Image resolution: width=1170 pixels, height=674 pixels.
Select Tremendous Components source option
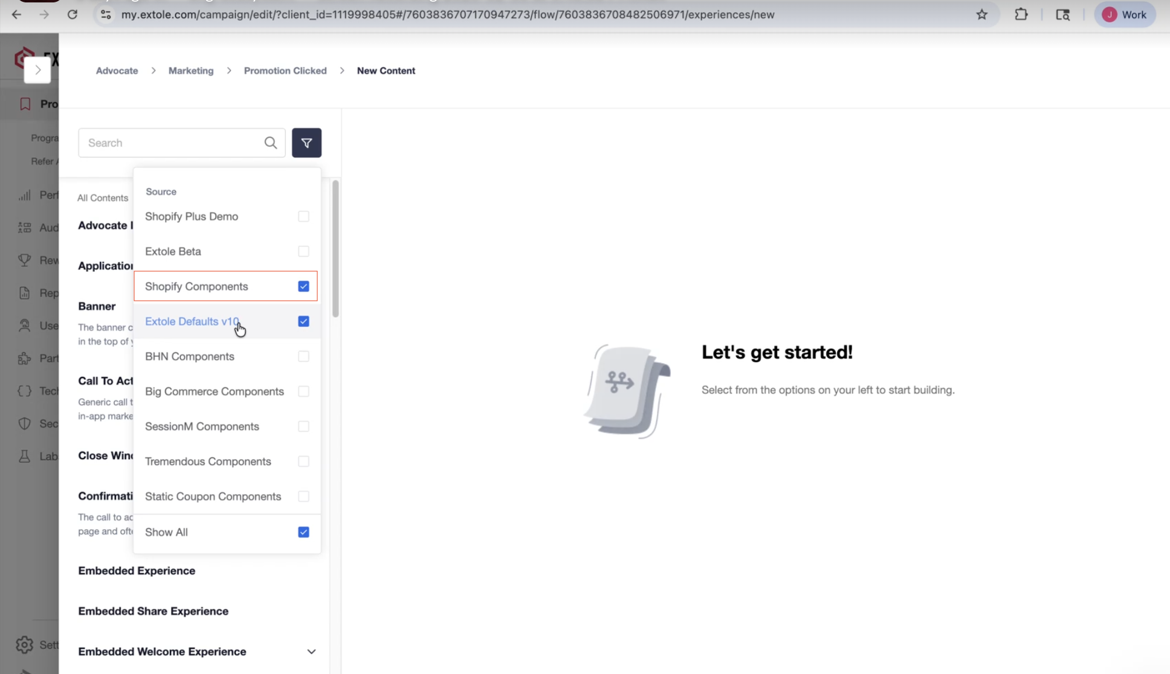click(208, 461)
